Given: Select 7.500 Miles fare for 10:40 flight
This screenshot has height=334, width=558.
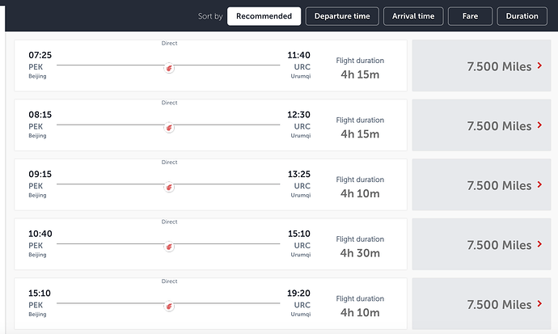Looking at the screenshot, I should 481,244.
